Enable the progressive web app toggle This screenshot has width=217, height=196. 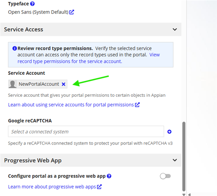[165, 176]
